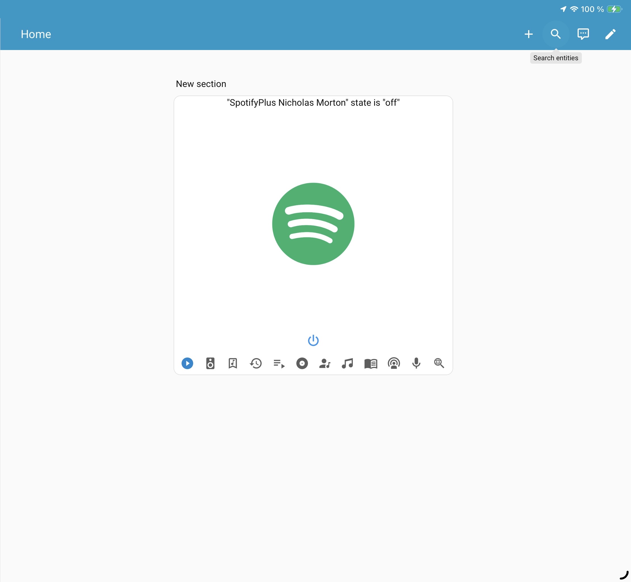Open the devices speaker icon
The image size is (631, 582).
210,363
